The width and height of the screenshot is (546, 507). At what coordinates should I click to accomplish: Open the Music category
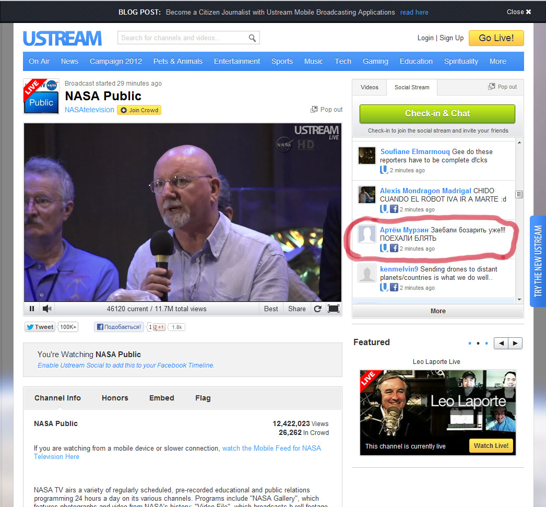click(313, 61)
